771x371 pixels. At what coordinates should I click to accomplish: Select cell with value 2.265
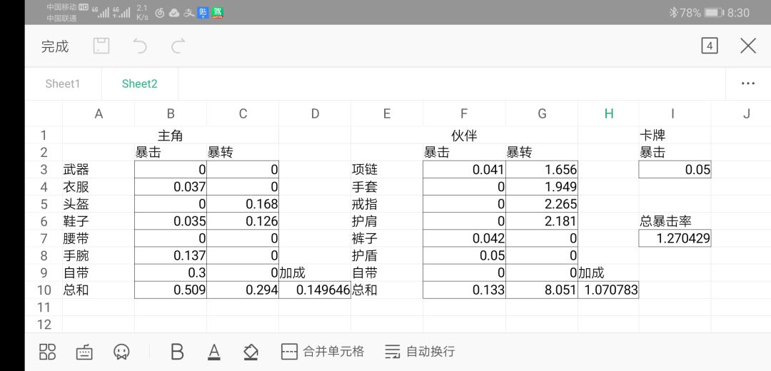[542, 204]
